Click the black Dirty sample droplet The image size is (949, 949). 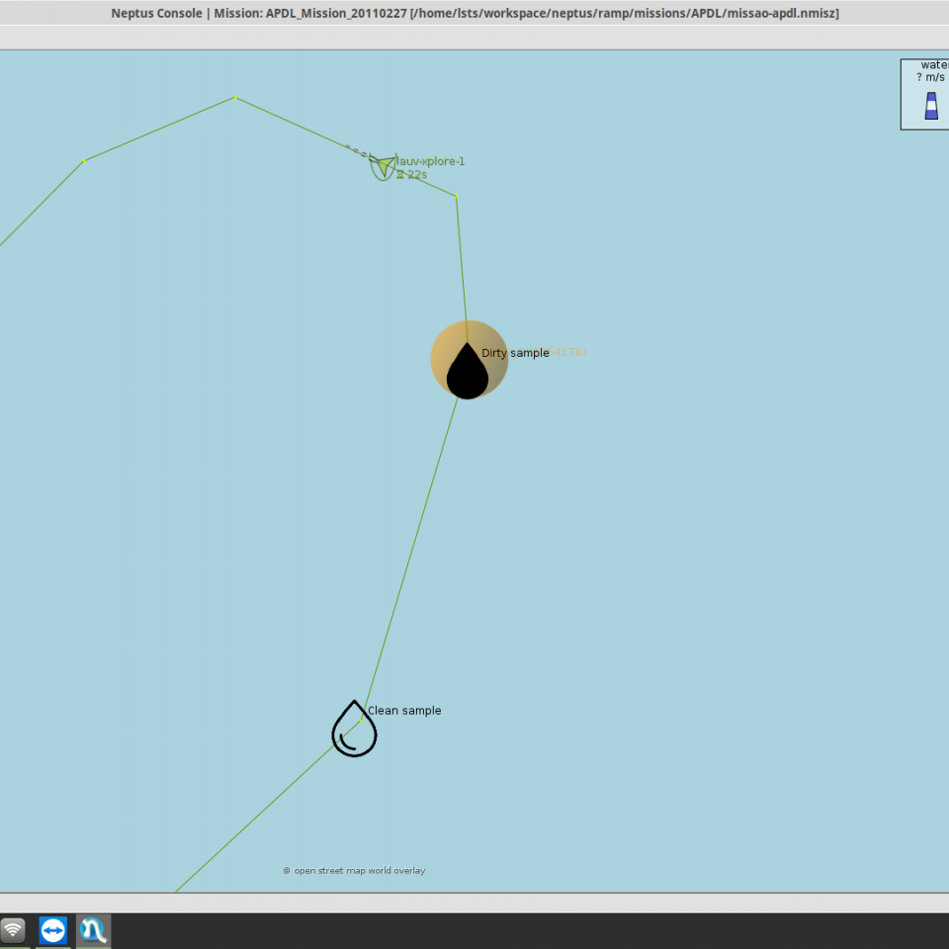tap(468, 373)
